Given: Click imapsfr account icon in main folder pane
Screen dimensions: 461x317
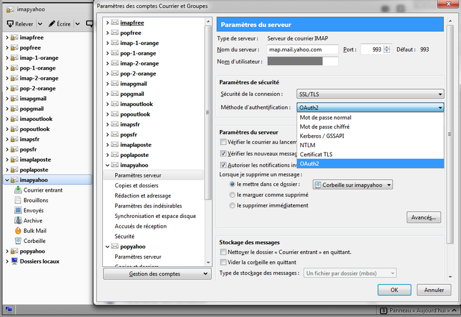Looking at the screenshot, I should click(x=14, y=140).
